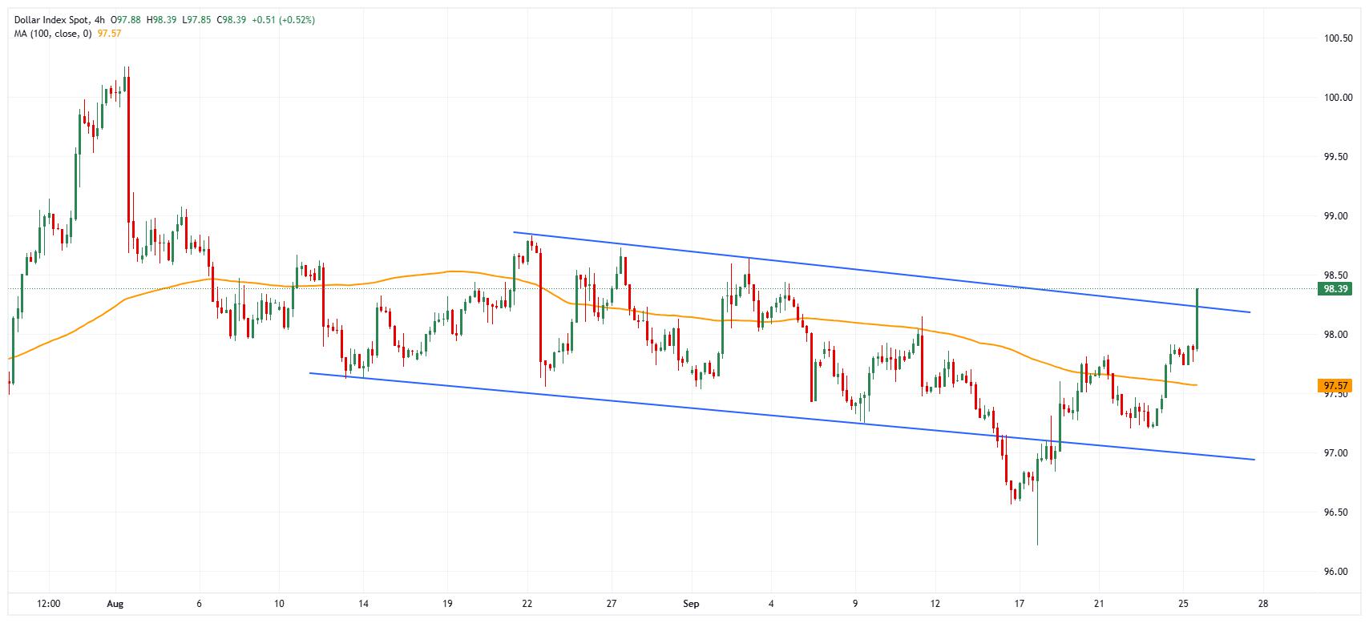Click the Sep label on time axis
Image resolution: width=1369 pixels, height=623 pixels.
tap(690, 603)
